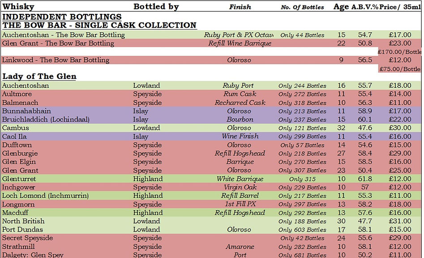Select the '61.8' A.B.V. value
The width and height of the screenshot is (424, 258).
(x=365, y=179)
